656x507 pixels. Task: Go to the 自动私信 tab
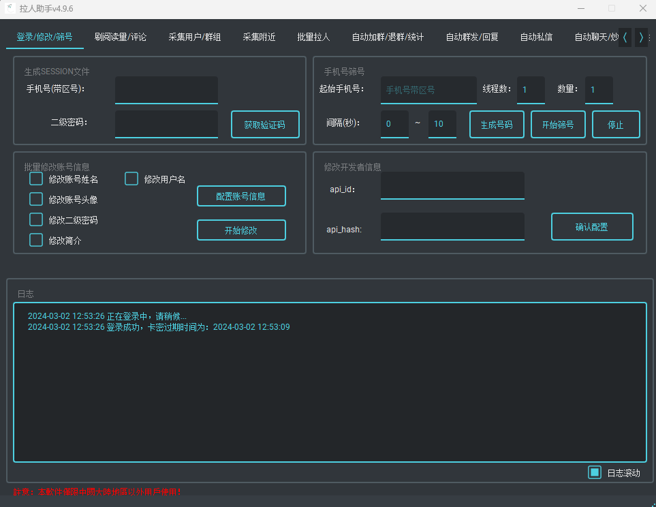[x=536, y=37]
